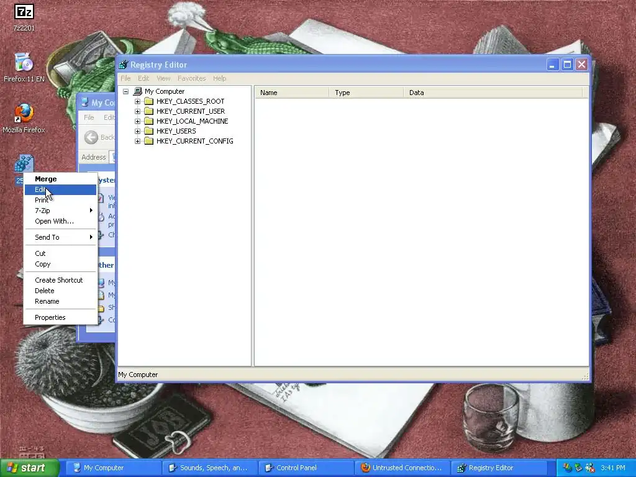
Task: Choose Edit from the context menu
Action: (x=60, y=189)
